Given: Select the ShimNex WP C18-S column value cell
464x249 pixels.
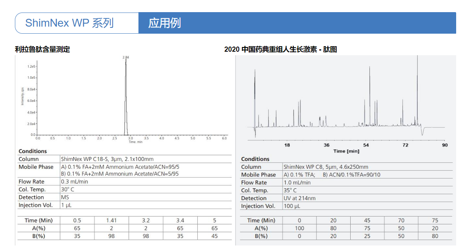Looking at the screenshot, I should [107, 159].
